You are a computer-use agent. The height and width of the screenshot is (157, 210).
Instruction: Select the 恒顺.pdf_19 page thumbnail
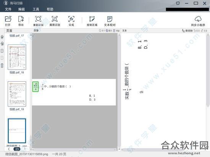point(17,94)
